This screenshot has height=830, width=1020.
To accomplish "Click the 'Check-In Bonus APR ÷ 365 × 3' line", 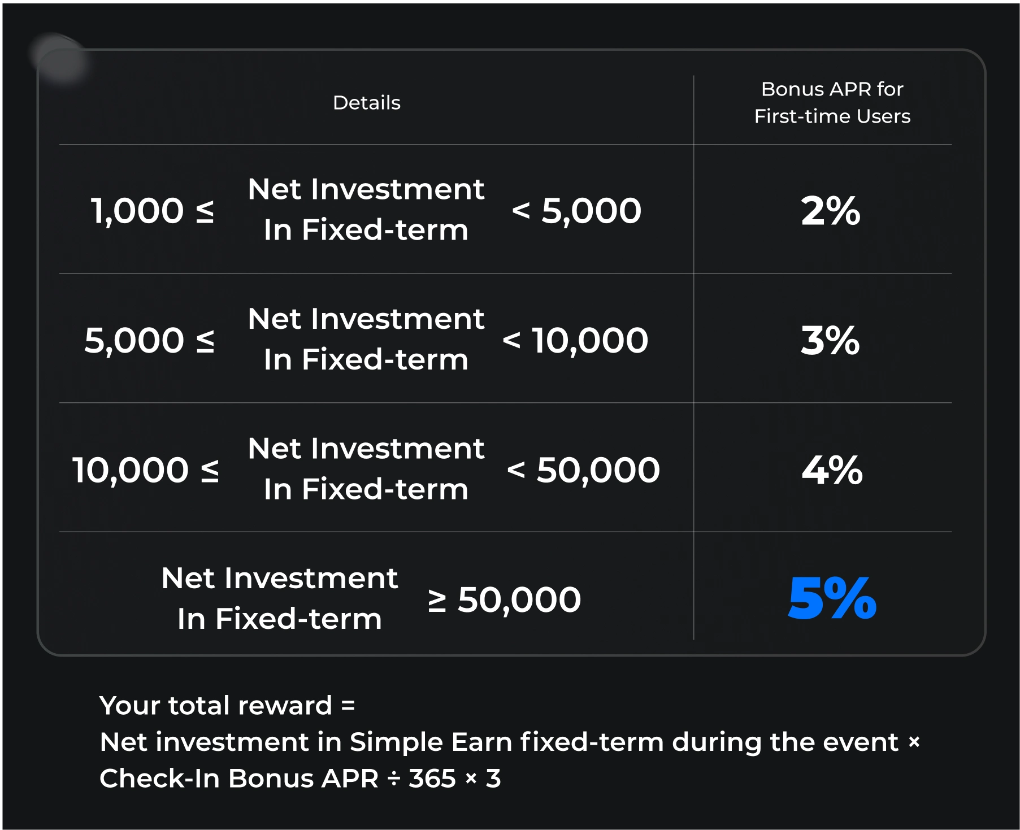I will 300,778.
